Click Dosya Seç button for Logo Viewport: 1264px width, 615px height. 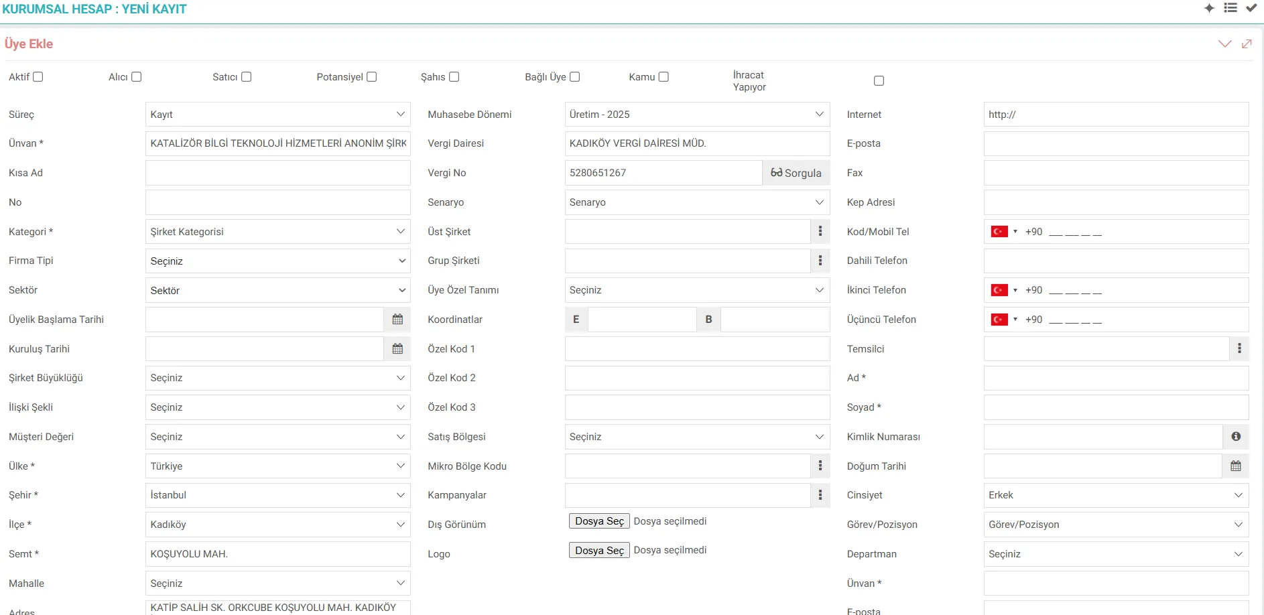coord(599,551)
